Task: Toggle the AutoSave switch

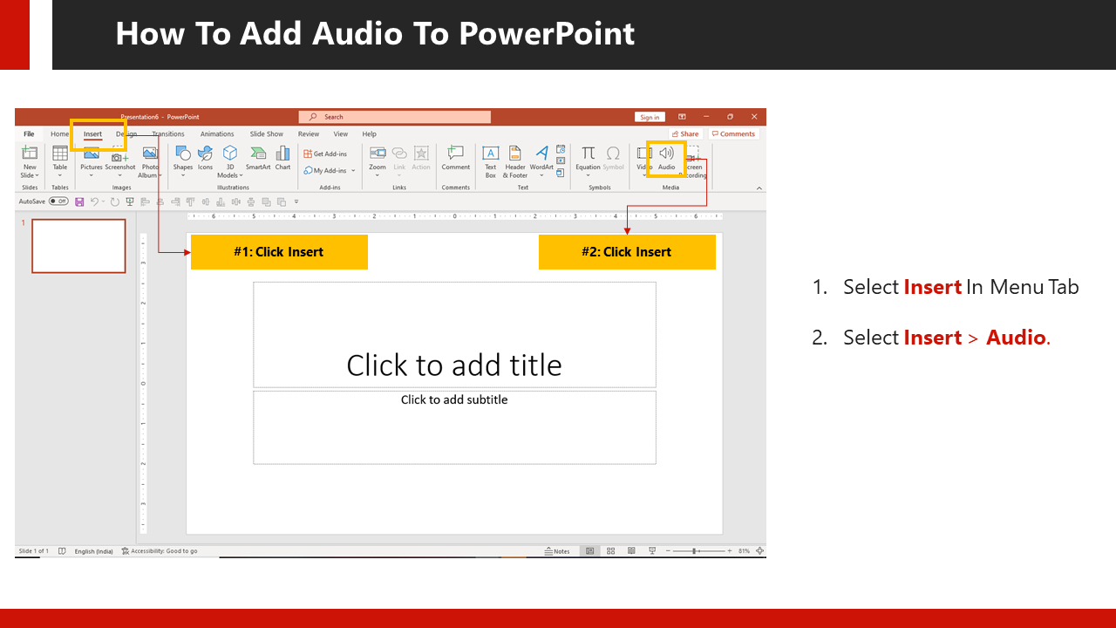Action: 58,201
